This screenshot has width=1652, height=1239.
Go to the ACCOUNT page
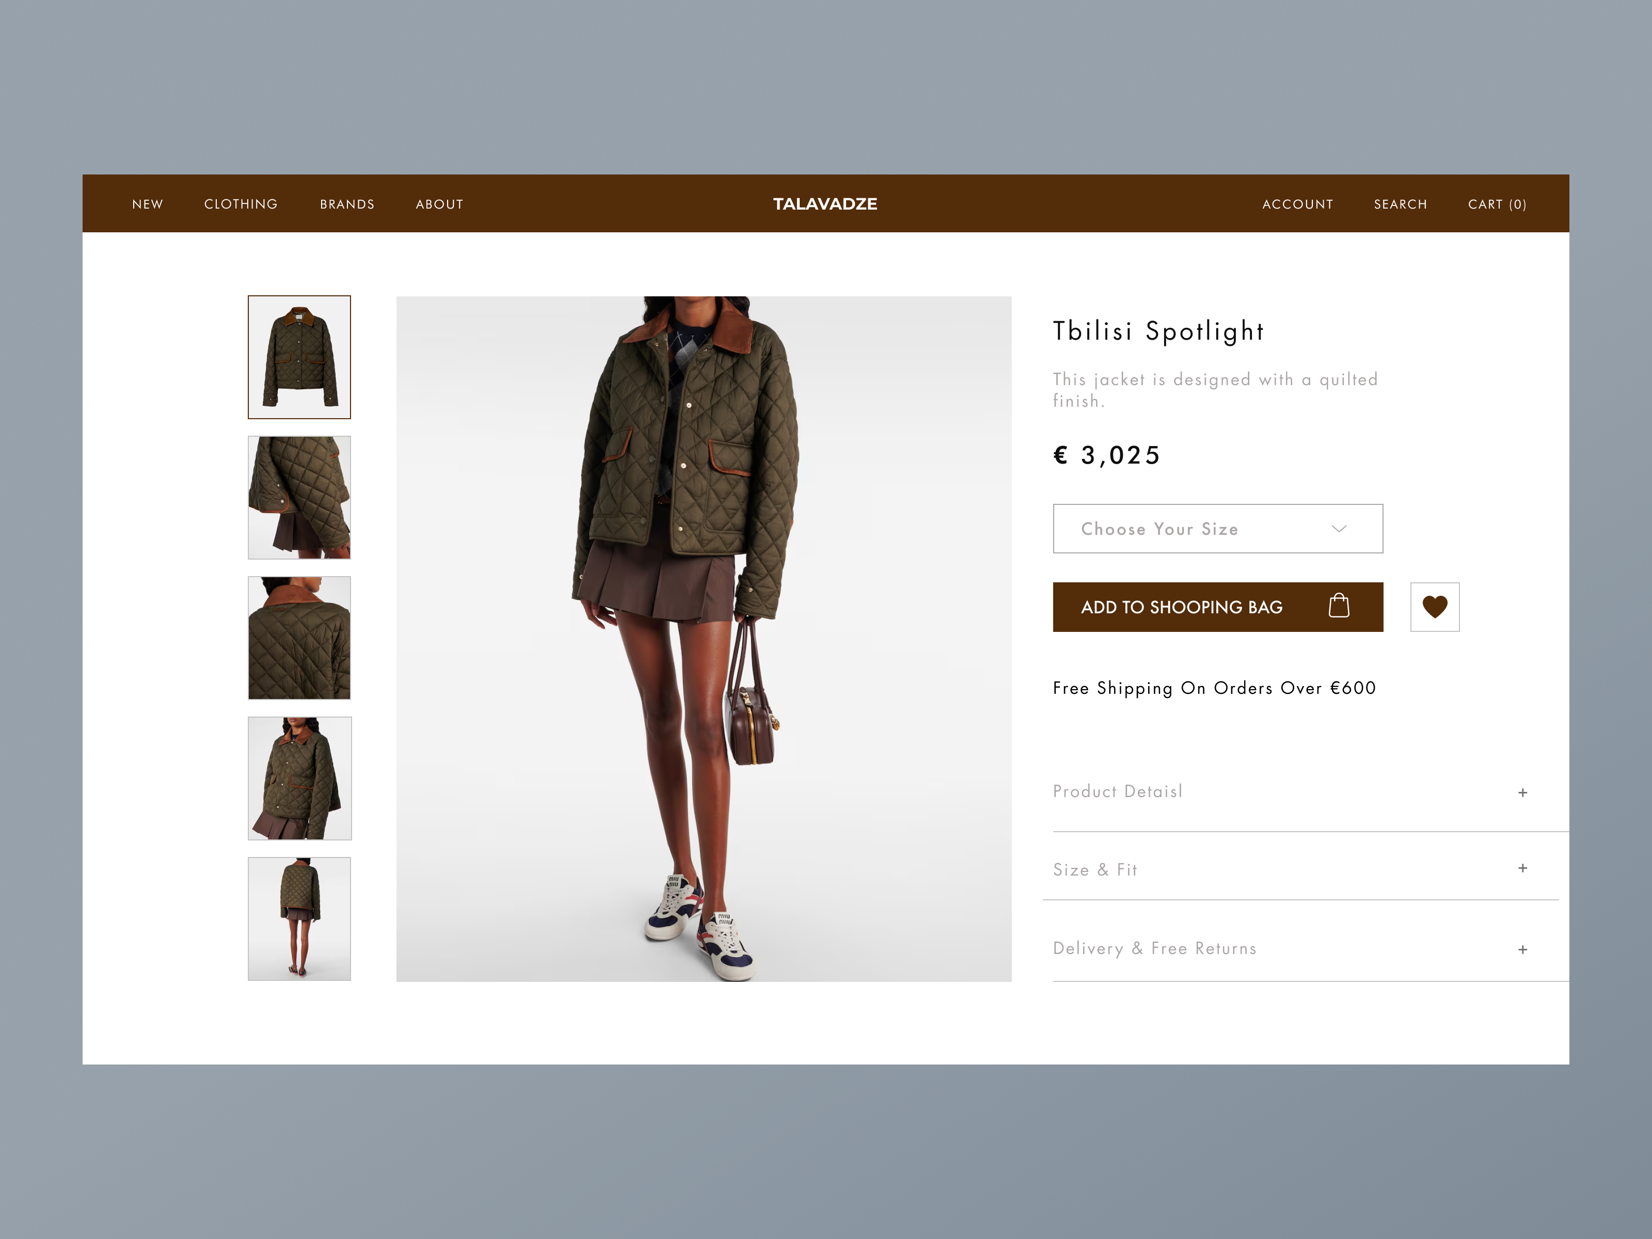1297,204
